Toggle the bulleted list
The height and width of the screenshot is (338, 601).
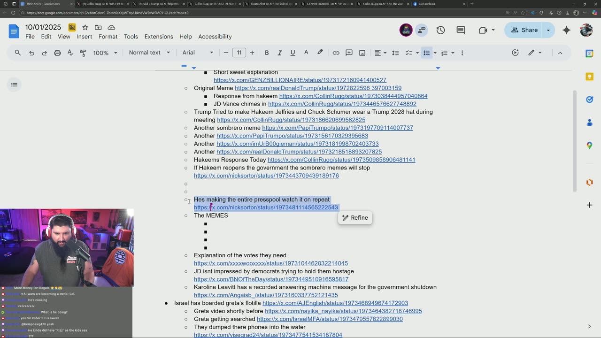point(426,53)
